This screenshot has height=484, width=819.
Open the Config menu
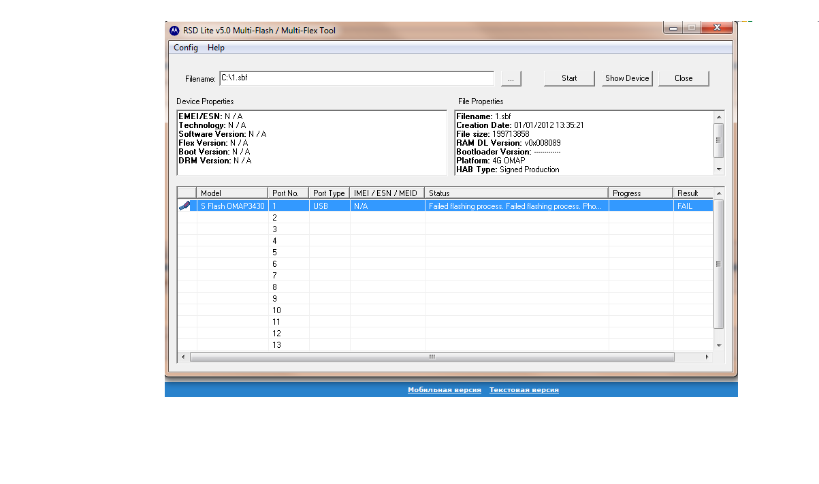(x=186, y=48)
